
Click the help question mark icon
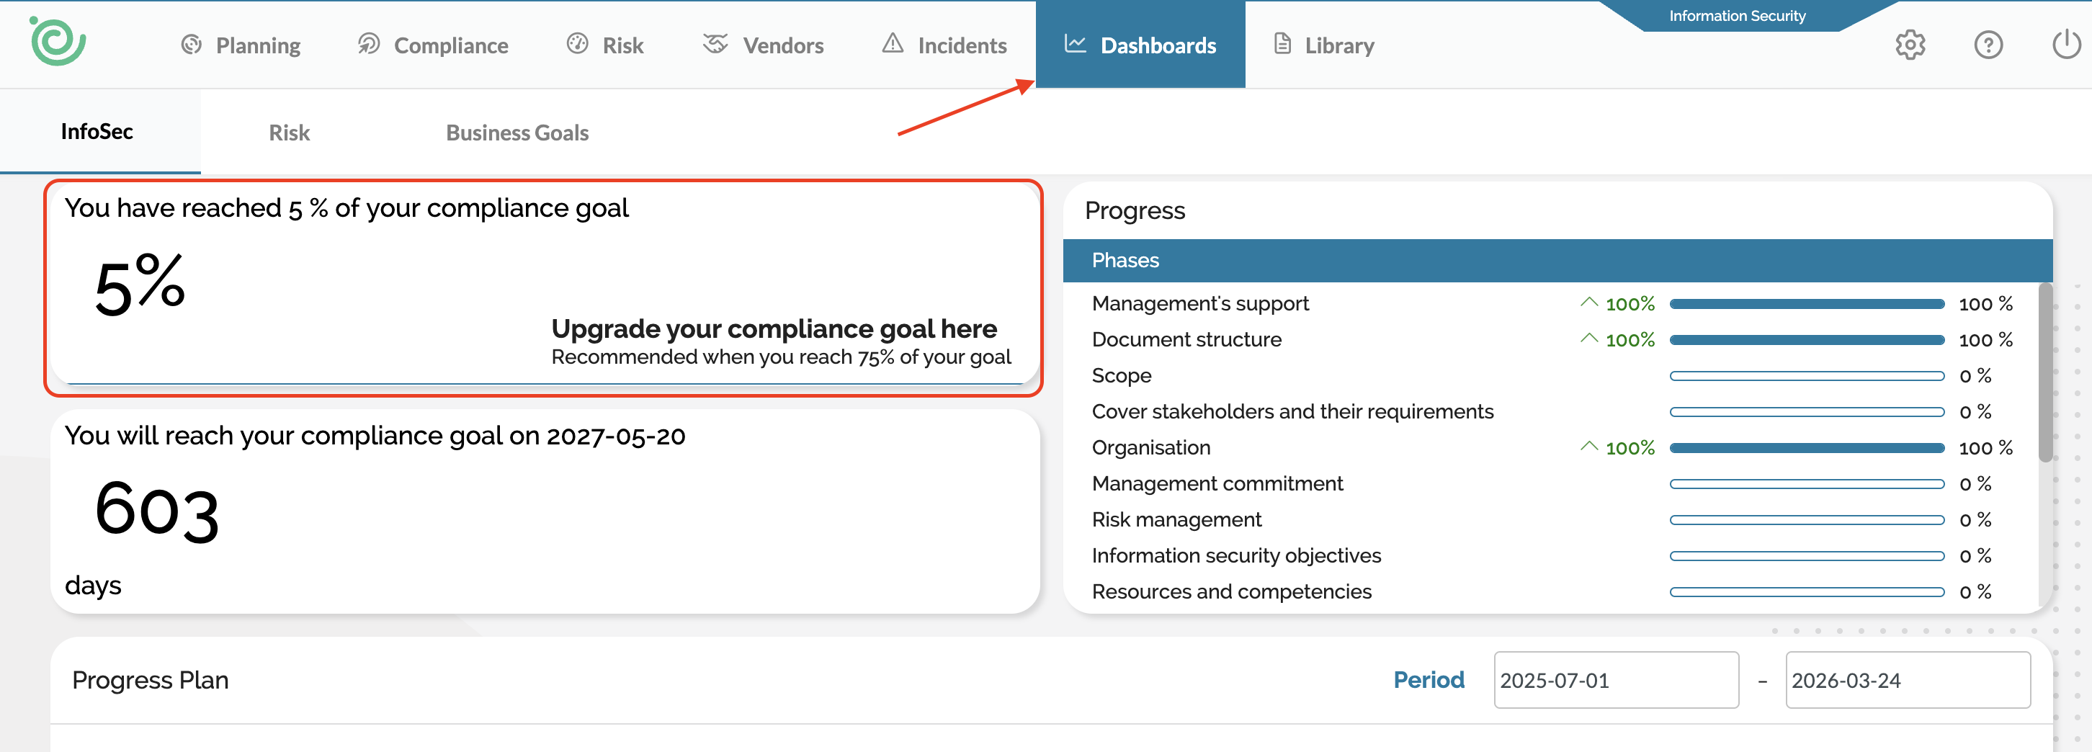[x=1988, y=45]
